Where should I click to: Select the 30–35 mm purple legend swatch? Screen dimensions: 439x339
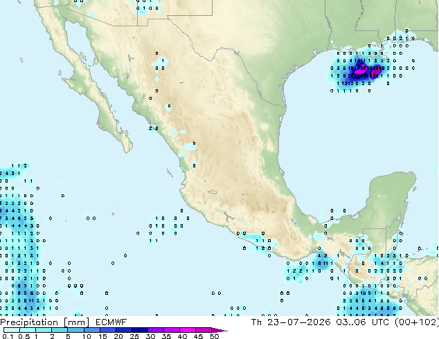pos(155,330)
